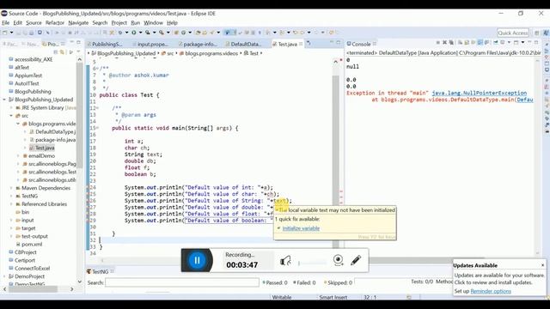Viewport: 550px width, 309px height.
Task: Click the recorder speaker audio icon
Action: point(285,261)
